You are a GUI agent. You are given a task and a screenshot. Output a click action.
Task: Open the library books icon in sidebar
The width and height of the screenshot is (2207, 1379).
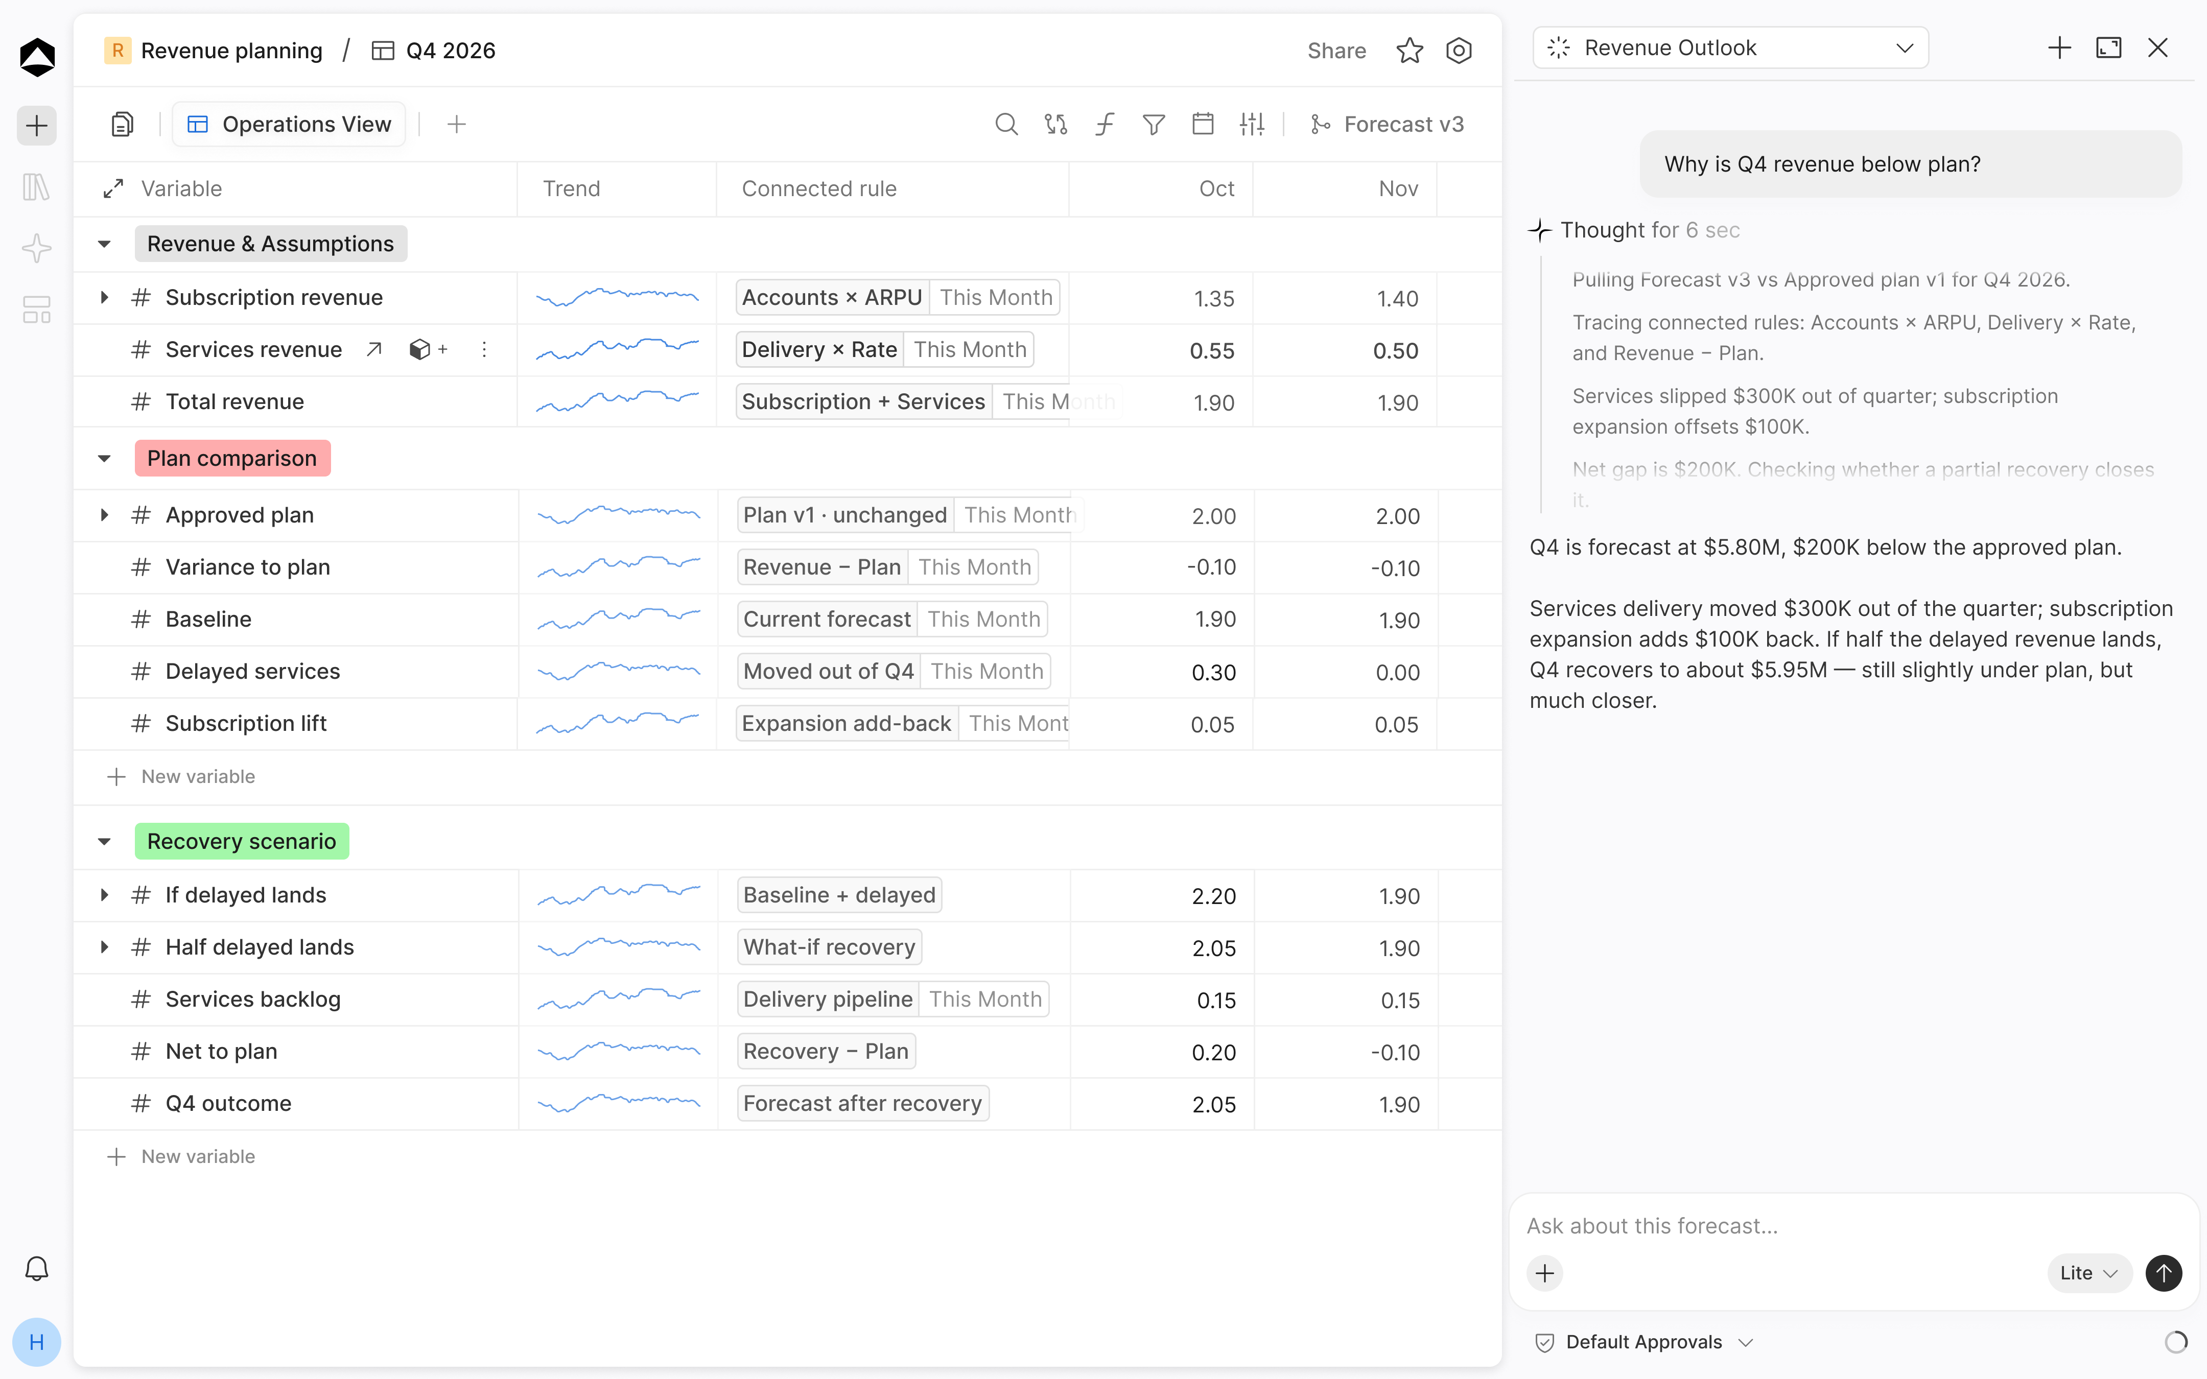pyautogui.click(x=36, y=187)
